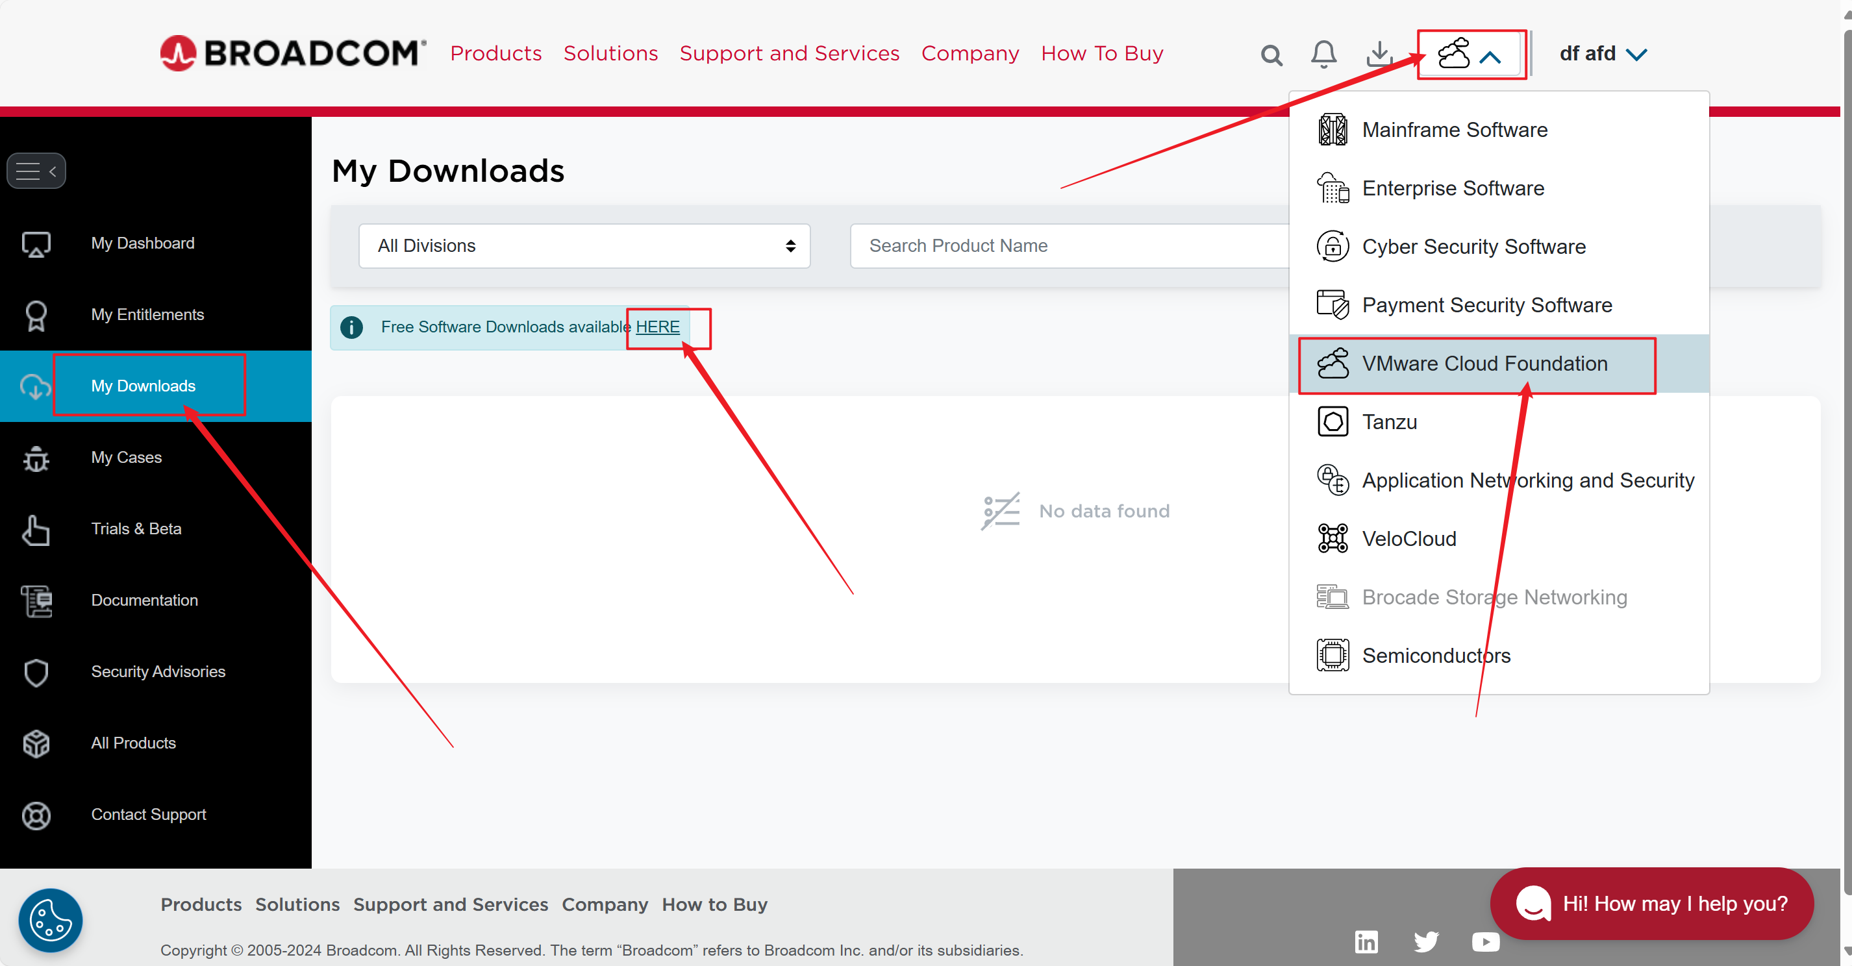Collapse the cloud division selector dropdown
The image size is (1852, 966).
coord(1470,55)
